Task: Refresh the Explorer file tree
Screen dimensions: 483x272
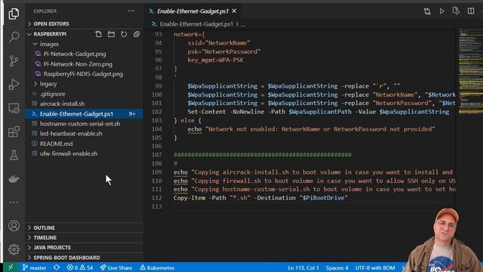Action: 124,34
